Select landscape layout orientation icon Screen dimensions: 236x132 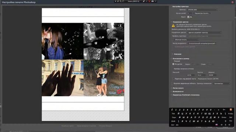(191, 17)
